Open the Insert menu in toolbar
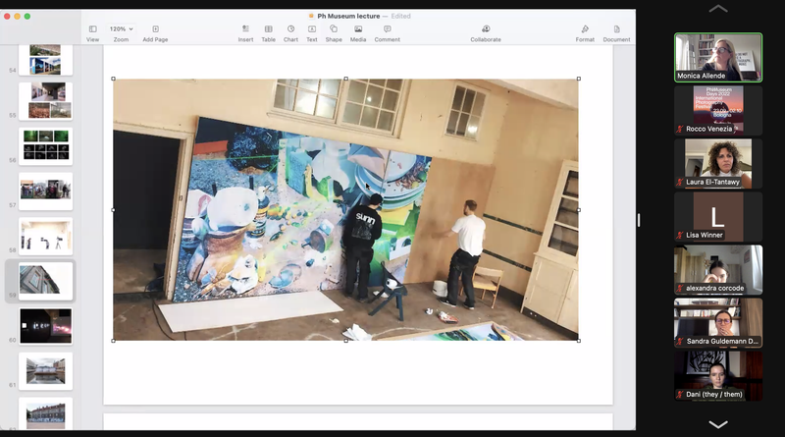The height and width of the screenshot is (437, 785). point(245,33)
